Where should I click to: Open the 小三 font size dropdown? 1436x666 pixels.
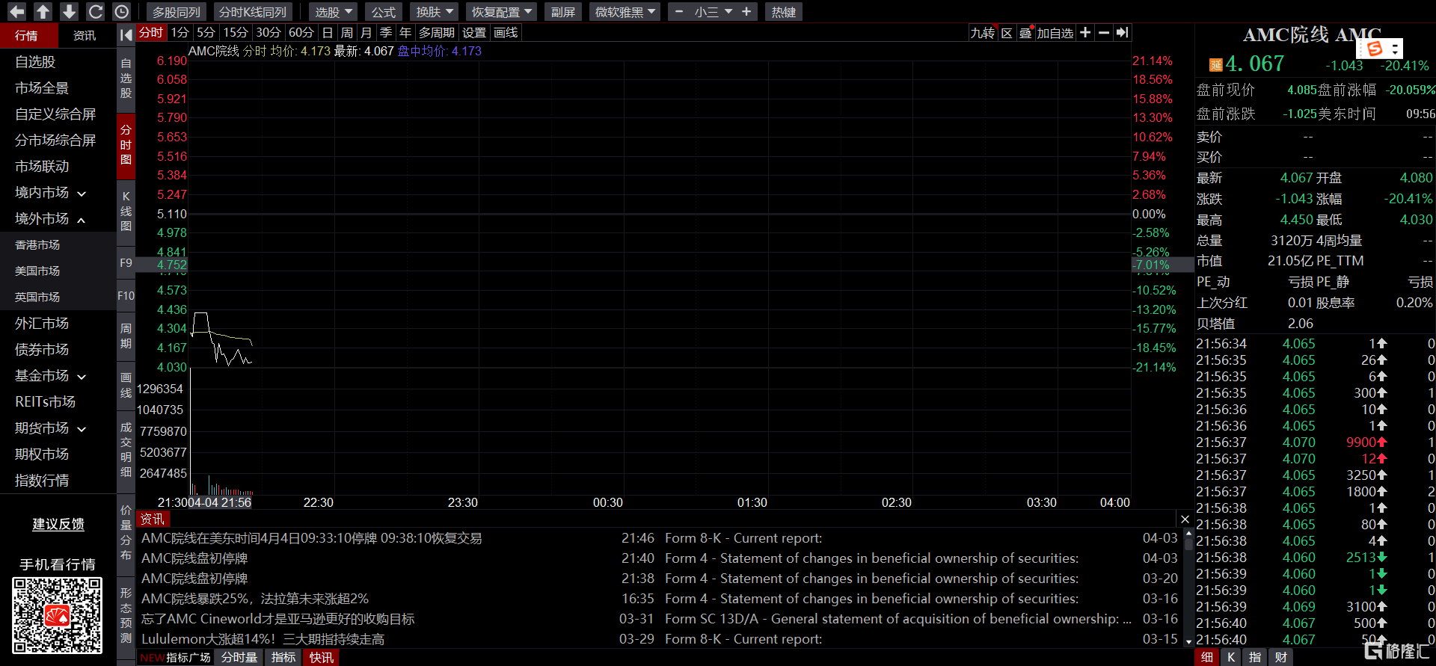coord(712,12)
